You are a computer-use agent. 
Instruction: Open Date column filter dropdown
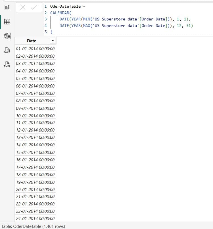pos(53,41)
